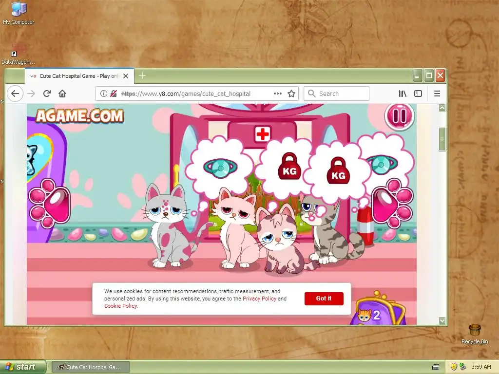
Task: Toggle the sidebar view icon
Action: click(x=418, y=93)
